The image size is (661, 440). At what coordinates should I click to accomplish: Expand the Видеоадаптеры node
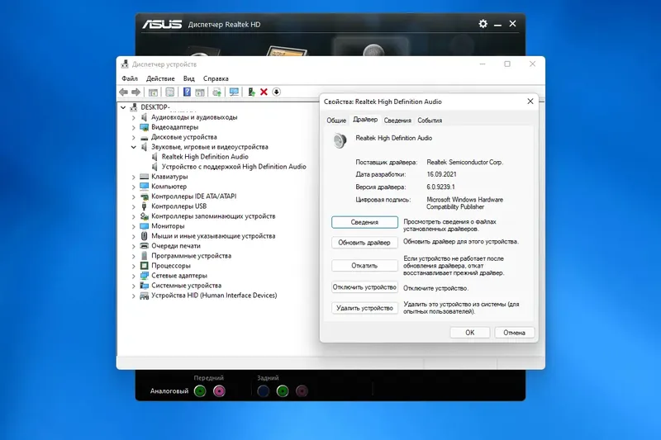point(134,127)
